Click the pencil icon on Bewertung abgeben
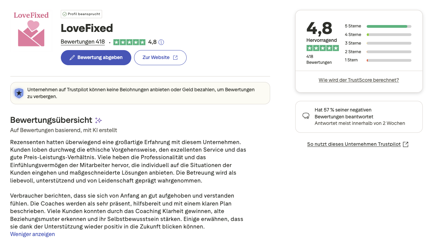431x246 pixels. [72, 57]
